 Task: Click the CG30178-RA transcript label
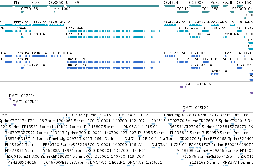click(x=33, y=34)
